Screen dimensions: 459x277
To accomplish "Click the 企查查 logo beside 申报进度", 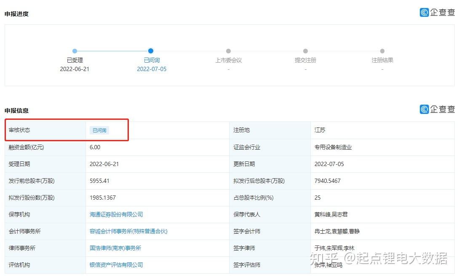I will tap(437, 12).
